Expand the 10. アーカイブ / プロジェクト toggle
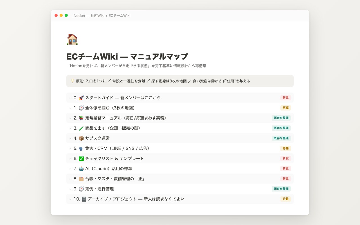 pyautogui.click(x=70, y=199)
